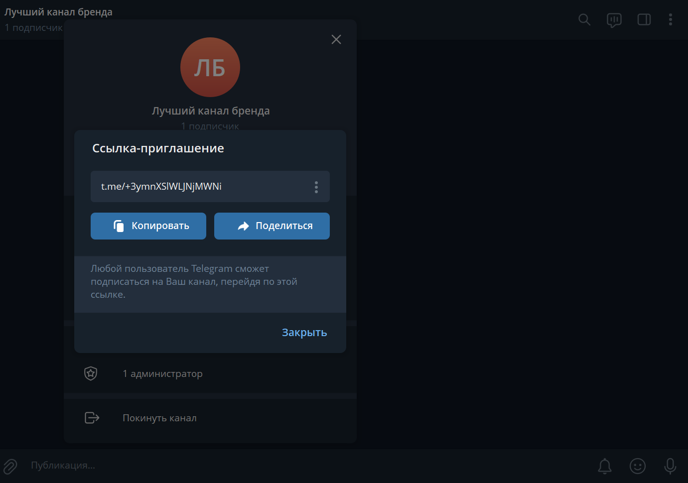688x483 pixels.
Task: Open the 1 администратор list entry
Action: click(162, 373)
